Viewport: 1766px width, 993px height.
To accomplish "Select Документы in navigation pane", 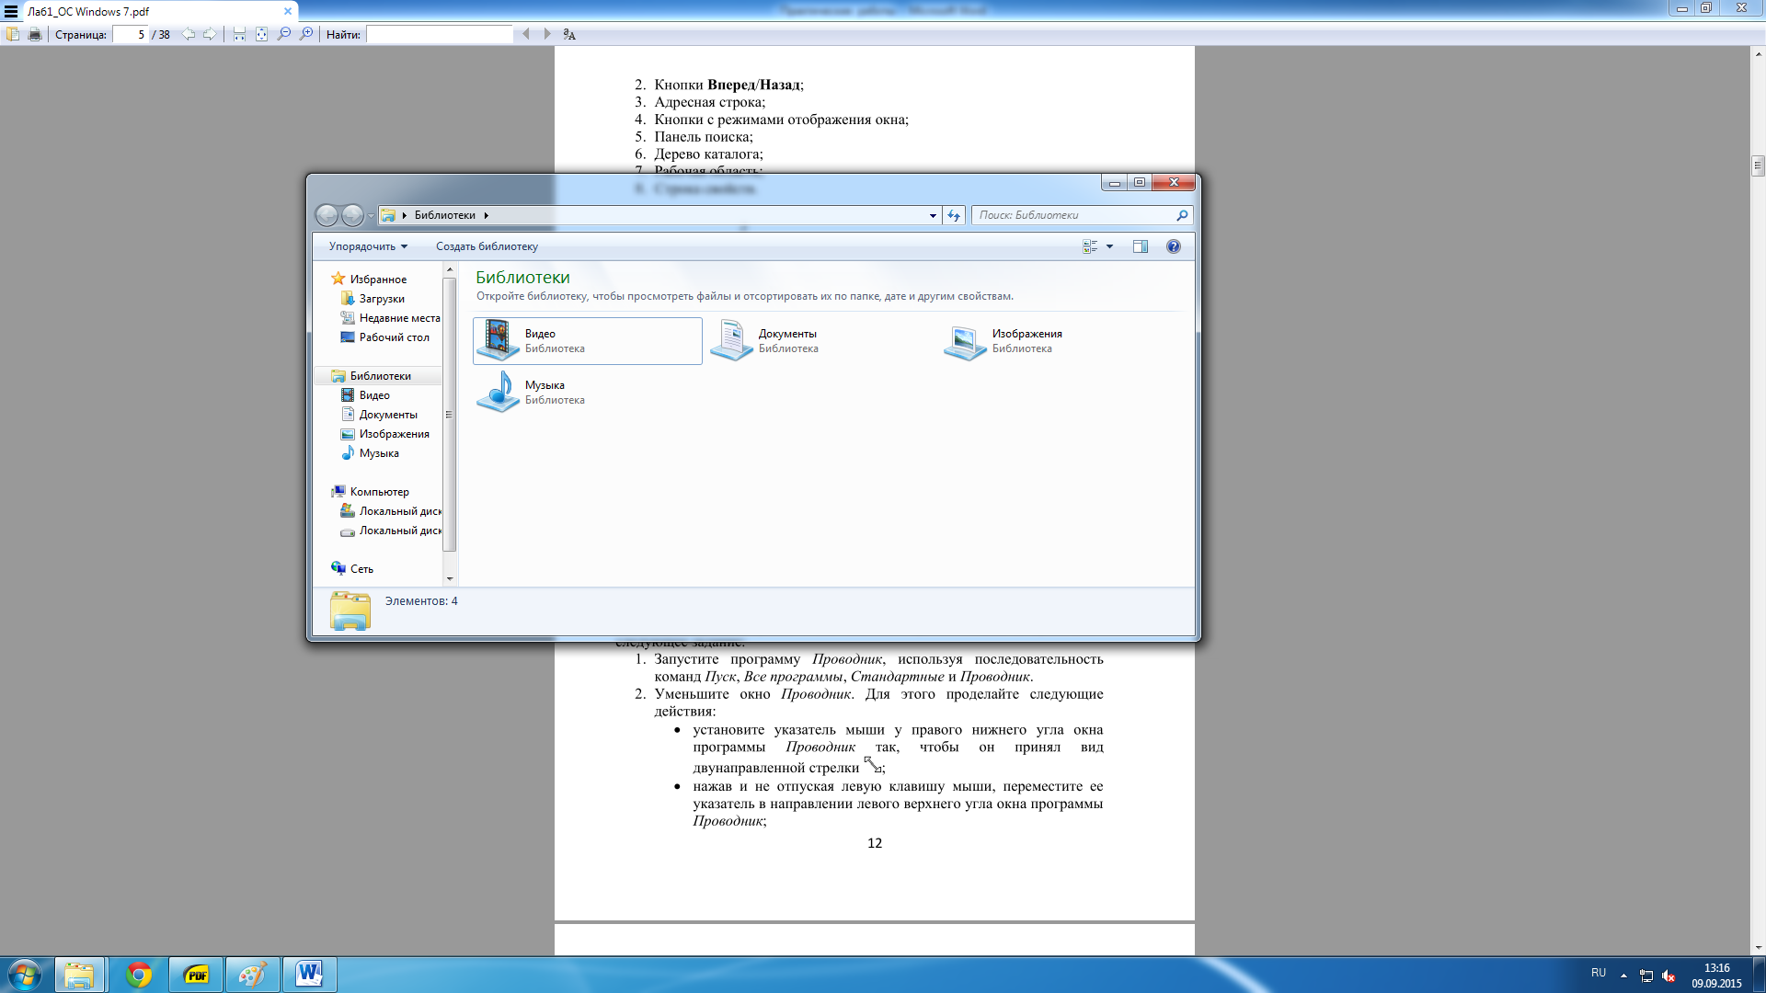I will click(x=387, y=414).
